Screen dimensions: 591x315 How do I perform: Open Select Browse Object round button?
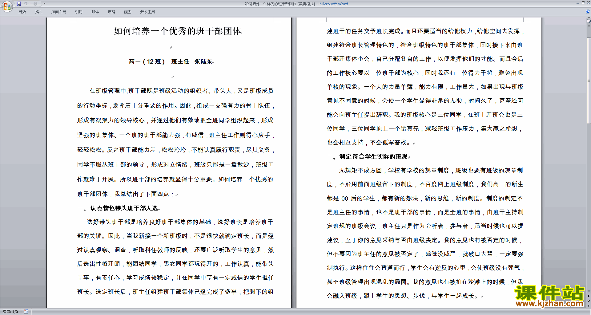[x=589, y=301]
